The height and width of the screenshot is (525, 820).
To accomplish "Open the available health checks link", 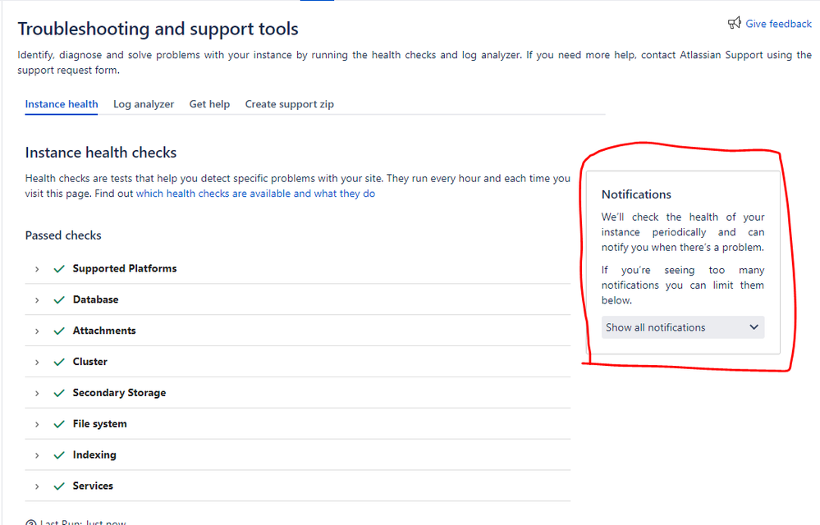I will [x=255, y=194].
